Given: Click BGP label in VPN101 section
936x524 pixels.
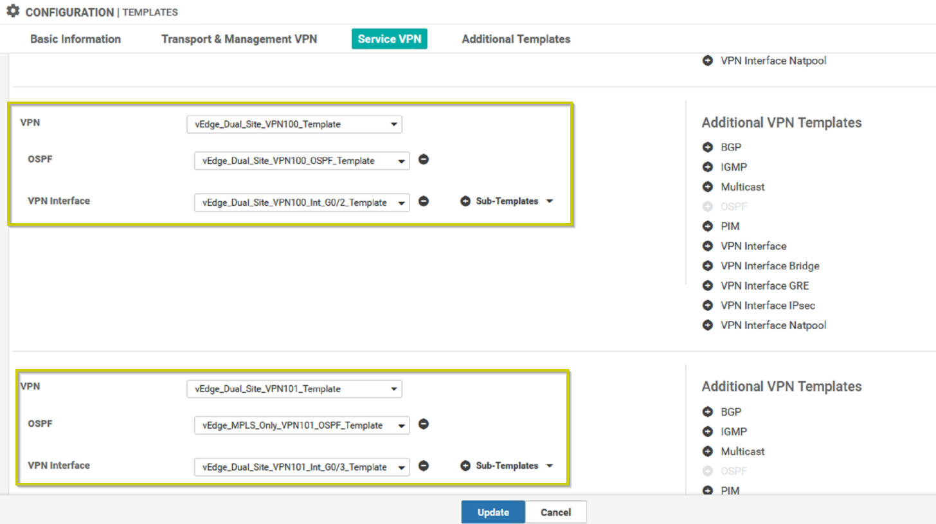Looking at the screenshot, I should [731, 411].
